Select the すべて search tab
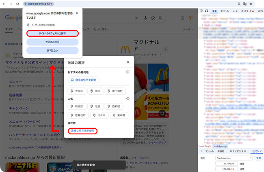 coord(9,30)
